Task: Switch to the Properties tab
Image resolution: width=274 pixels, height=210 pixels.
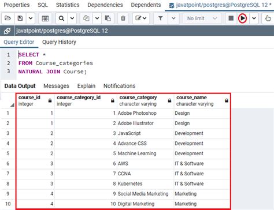Action: coord(17,5)
